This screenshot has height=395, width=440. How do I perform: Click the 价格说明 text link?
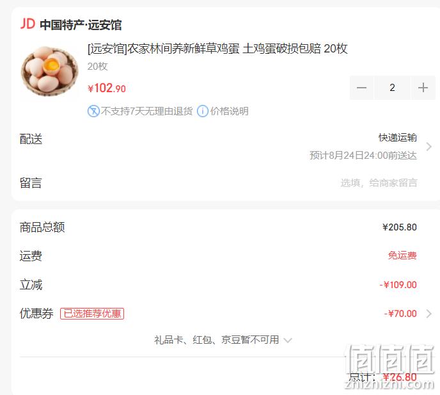point(229,111)
